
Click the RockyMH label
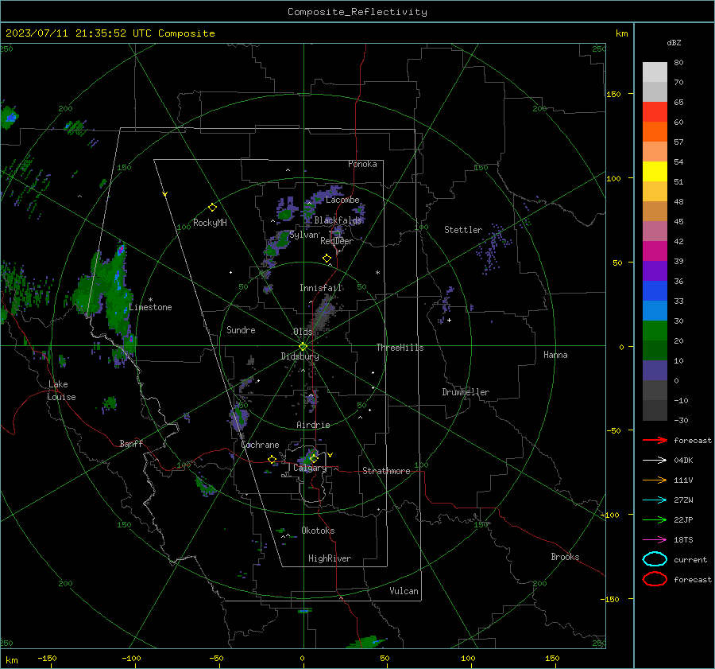pyautogui.click(x=210, y=223)
